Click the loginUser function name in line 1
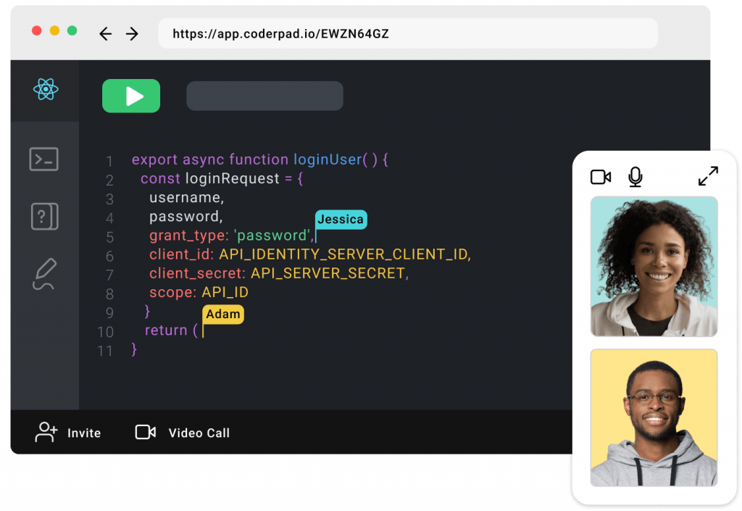The height and width of the screenshot is (511, 742). pyautogui.click(x=327, y=159)
